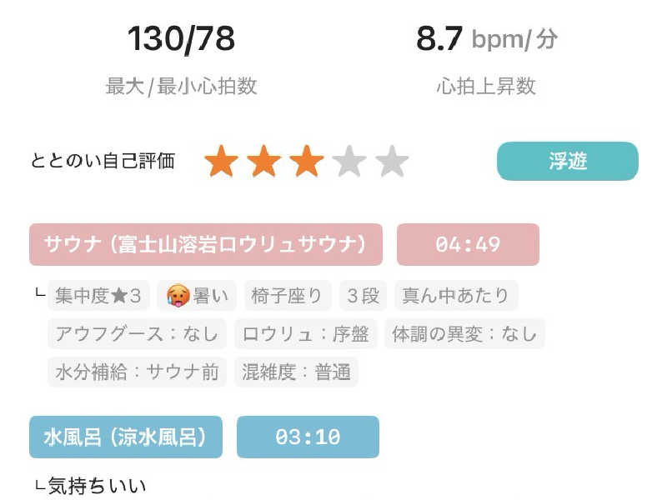Set rating with fifth gray star
Image resolution: width=667 pixels, height=500 pixels.
392,161
